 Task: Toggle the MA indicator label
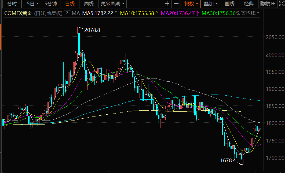tap(76, 13)
